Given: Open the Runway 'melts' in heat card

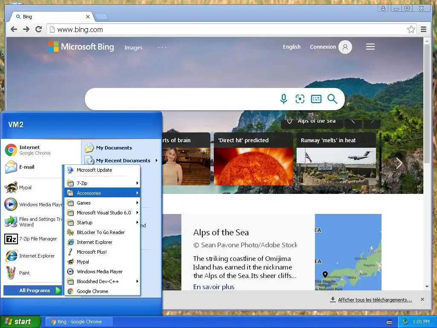Looking at the screenshot, I should 336,159.
